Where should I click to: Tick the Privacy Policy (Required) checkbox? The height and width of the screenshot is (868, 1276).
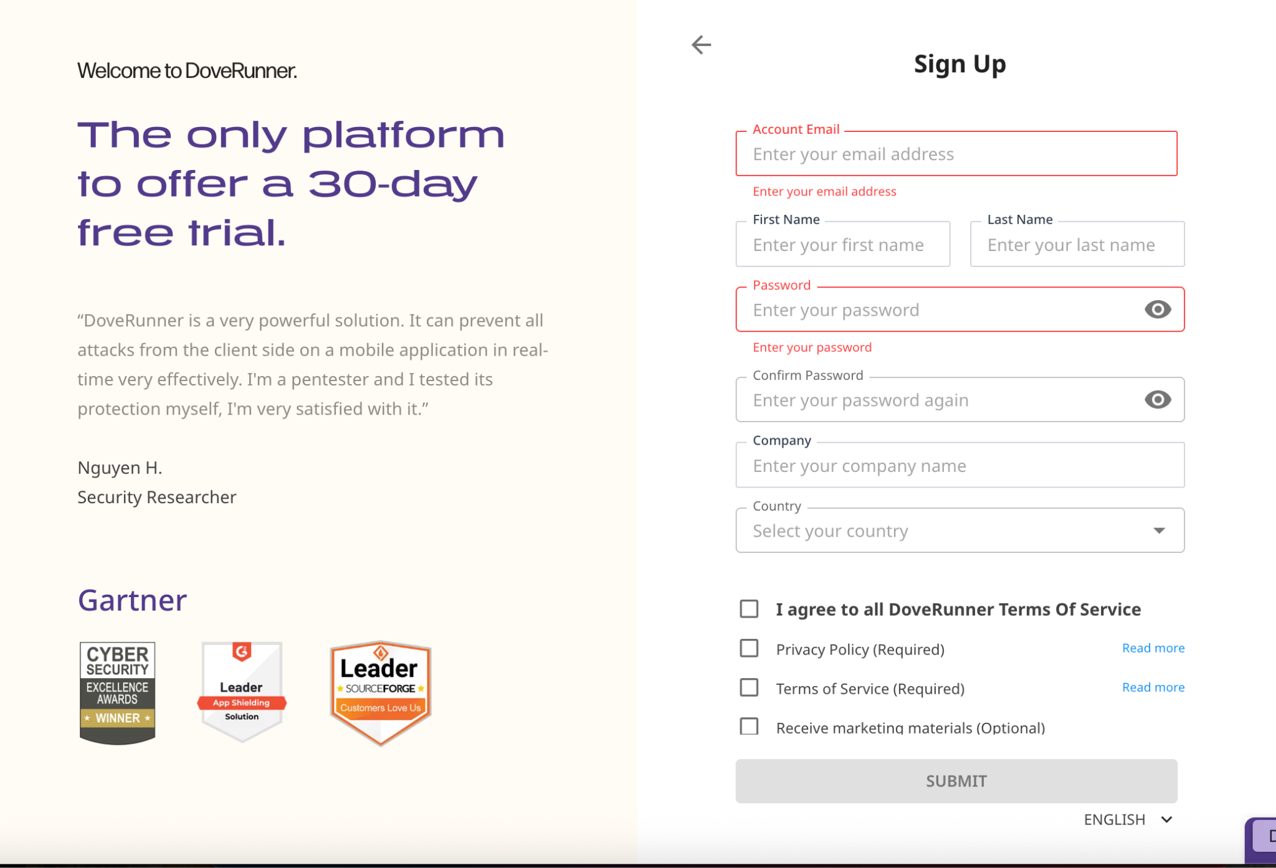[x=749, y=649]
